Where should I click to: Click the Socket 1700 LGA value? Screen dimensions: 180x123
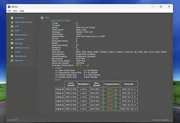[x=84, y=32]
